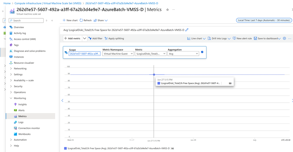Collapse the sidebar with the double chevron
This screenshot has width=293, height=152.
tap(52, 21)
